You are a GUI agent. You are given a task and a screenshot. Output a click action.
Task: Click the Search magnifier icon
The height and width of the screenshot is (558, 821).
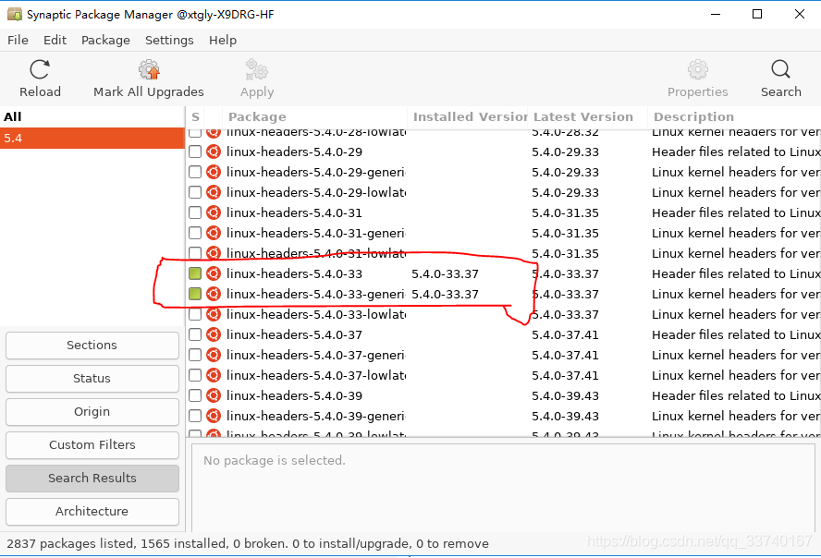tap(780, 69)
